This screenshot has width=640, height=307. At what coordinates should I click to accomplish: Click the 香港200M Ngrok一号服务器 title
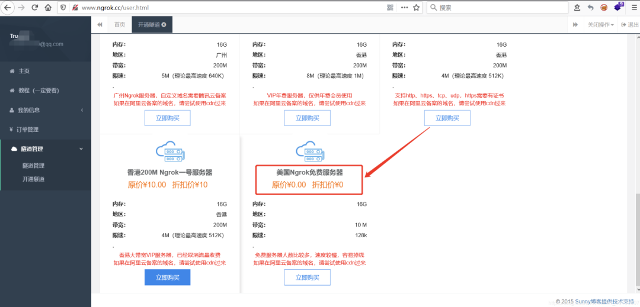coord(170,173)
